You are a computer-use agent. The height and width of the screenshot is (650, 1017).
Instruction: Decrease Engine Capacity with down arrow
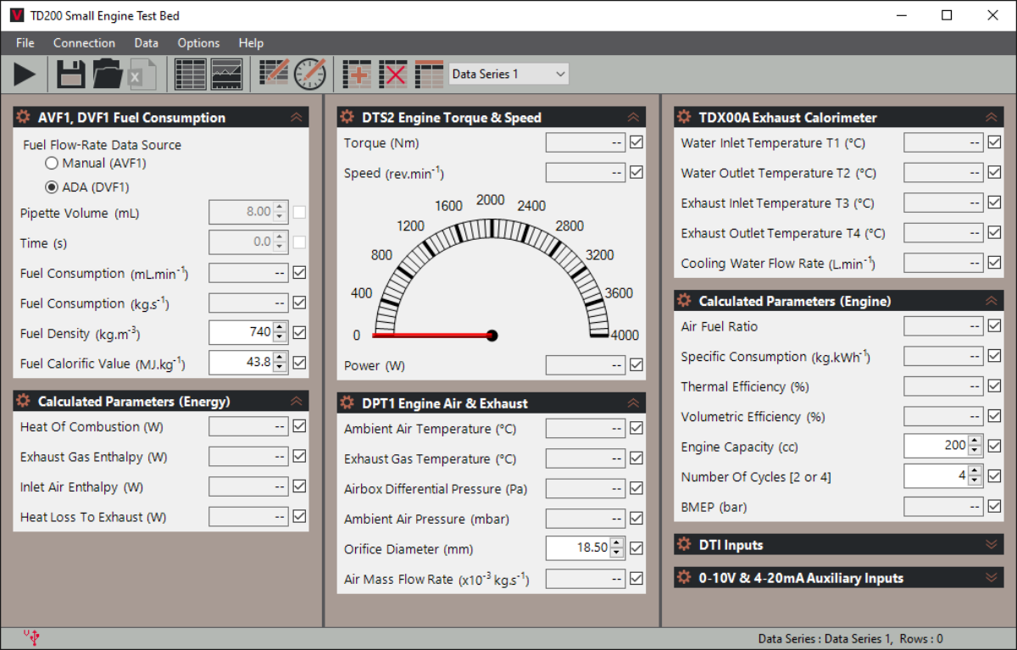975,451
